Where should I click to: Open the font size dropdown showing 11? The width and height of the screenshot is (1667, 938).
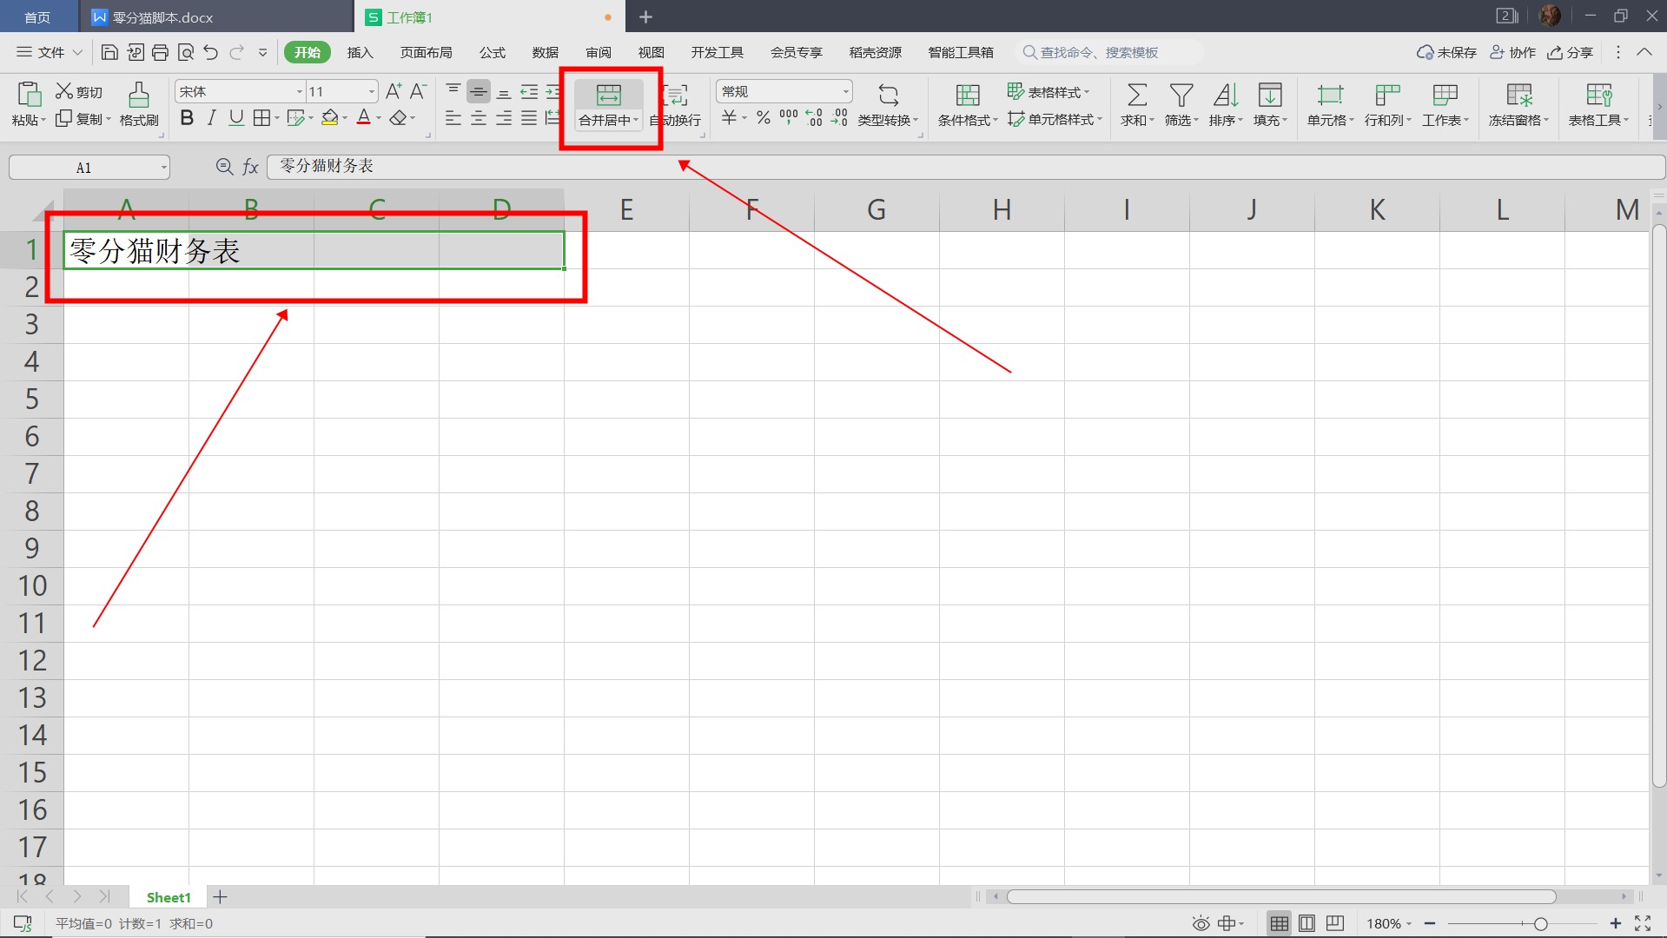[372, 92]
